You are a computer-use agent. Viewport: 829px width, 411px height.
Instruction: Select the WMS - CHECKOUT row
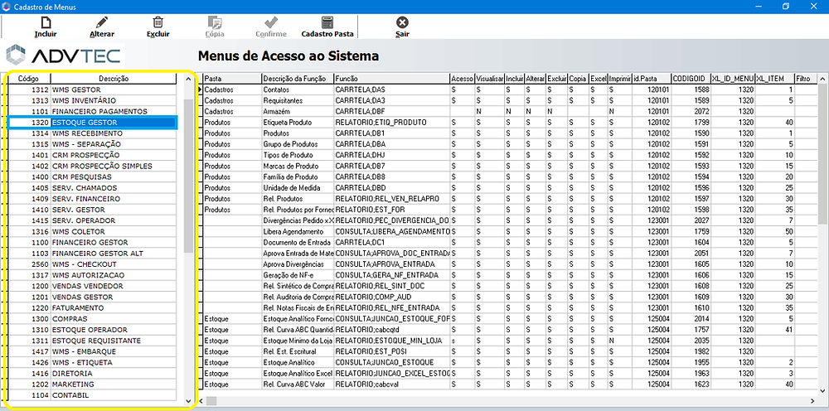[92, 264]
